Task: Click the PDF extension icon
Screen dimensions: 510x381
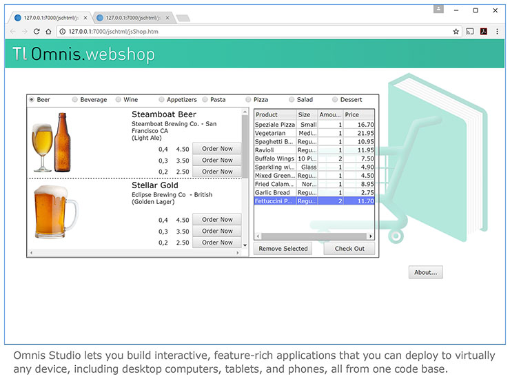Action: coord(484,32)
